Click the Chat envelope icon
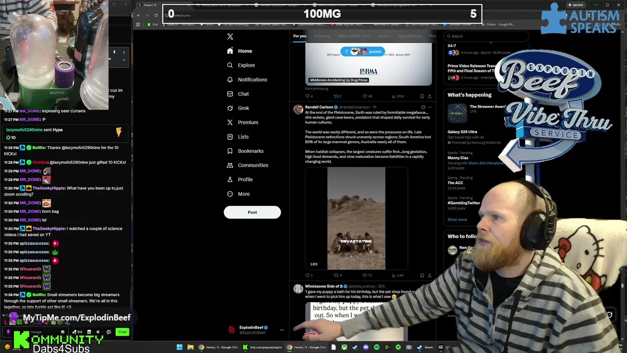 click(230, 94)
